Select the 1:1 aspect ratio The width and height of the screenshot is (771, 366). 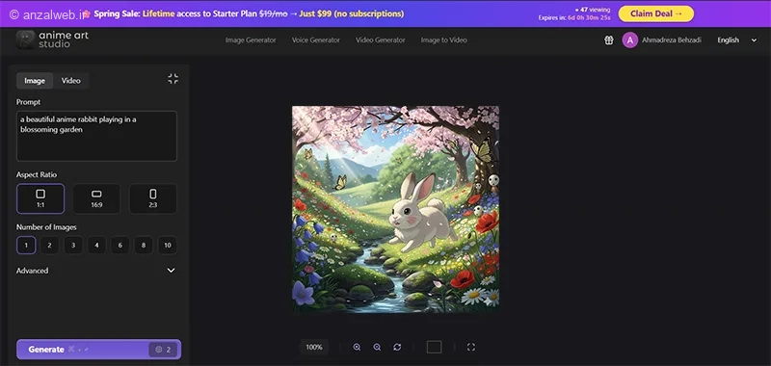pos(40,198)
